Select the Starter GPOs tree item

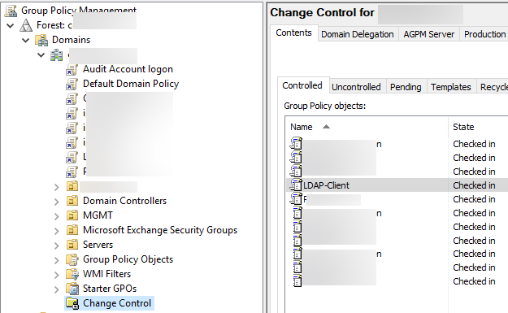pos(110,289)
